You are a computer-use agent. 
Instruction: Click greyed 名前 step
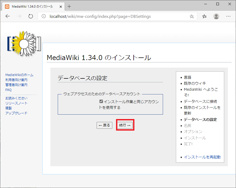(x=187, y=126)
